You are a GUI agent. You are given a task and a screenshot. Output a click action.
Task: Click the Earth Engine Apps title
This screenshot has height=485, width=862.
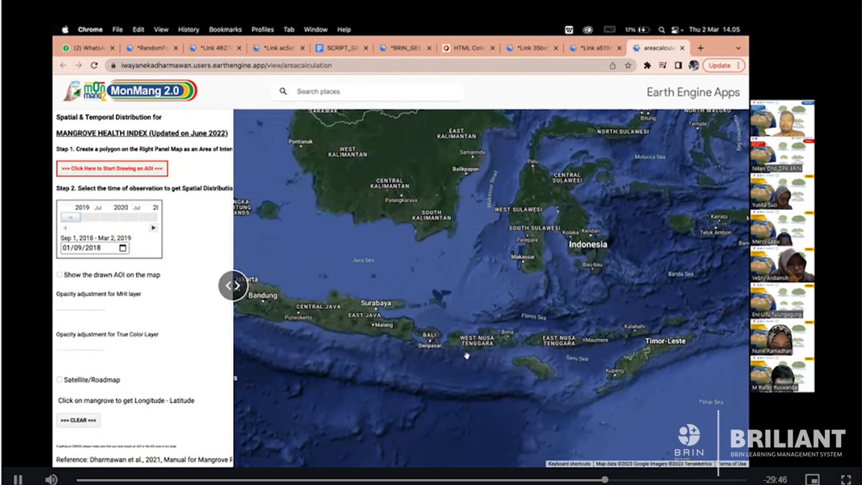693,92
